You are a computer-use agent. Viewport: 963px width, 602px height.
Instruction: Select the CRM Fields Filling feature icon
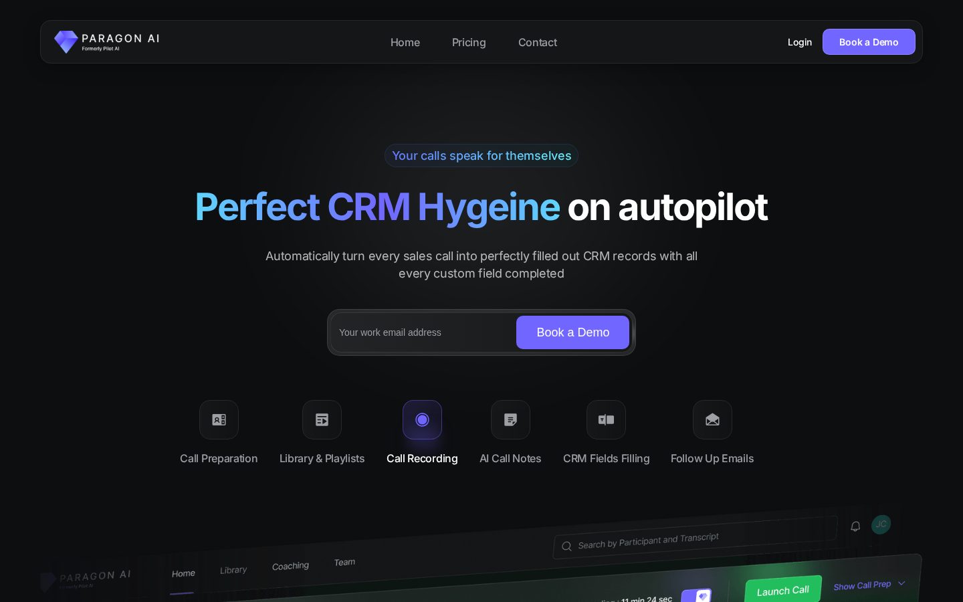(606, 419)
